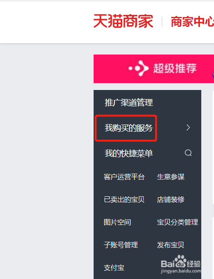The width and height of the screenshot is (214, 279).
Task: Open 店铺装修 shortcut
Action: [170, 199]
